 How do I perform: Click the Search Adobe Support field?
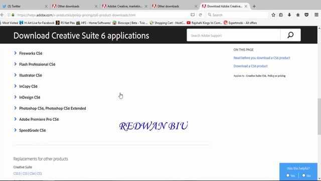click(234, 35)
